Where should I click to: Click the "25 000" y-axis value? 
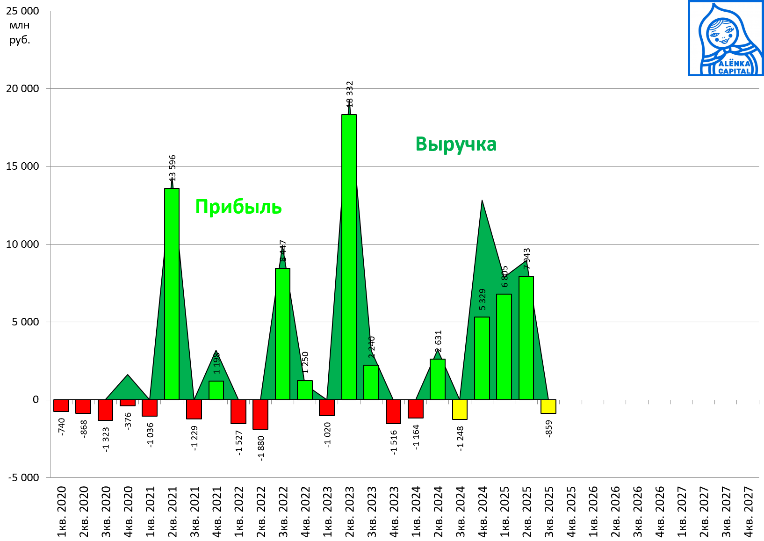pyautogui.click(x=22, y=11)
